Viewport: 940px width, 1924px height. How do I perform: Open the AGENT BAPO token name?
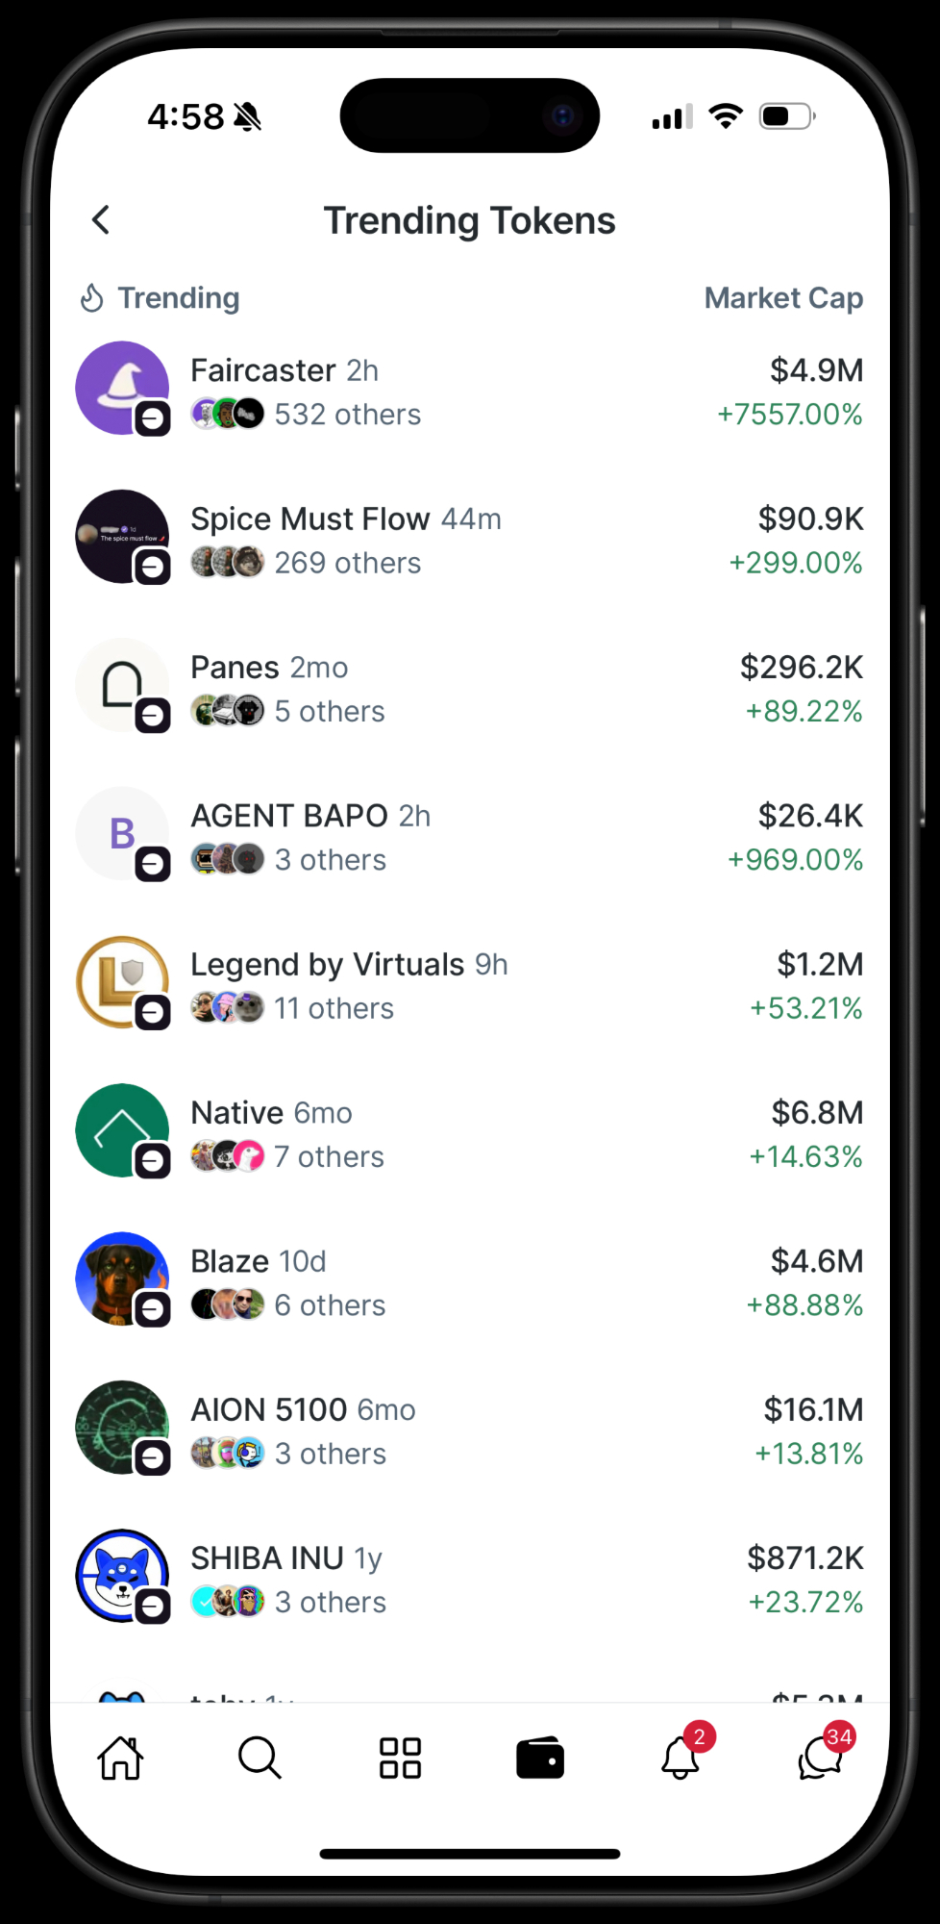click(x=288, y=816)
